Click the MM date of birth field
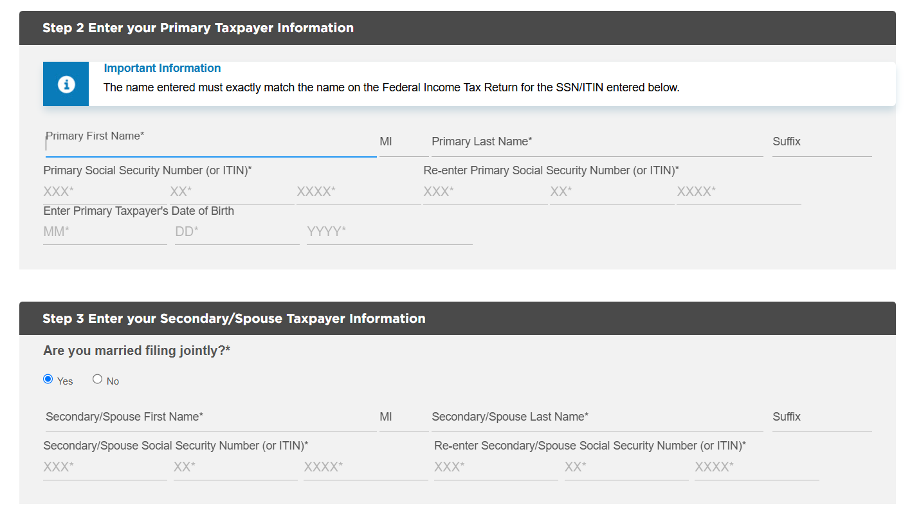Viewport: 912px width, 519px height. point(105,232)
